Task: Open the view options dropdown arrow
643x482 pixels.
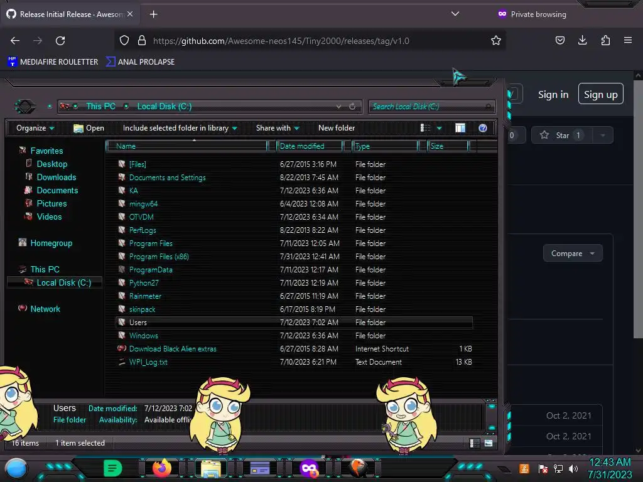Action: tap(439, 128)
